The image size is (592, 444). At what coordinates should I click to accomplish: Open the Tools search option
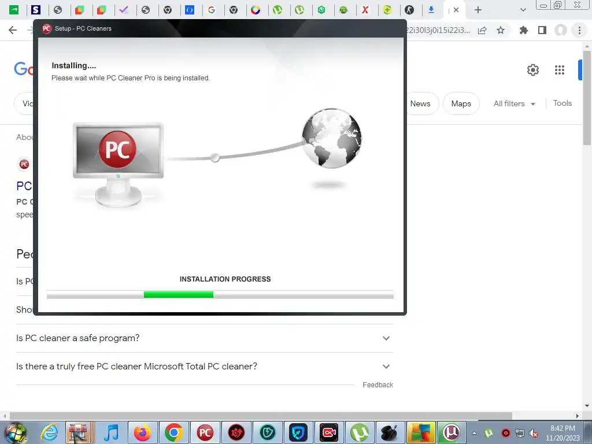click(562, 103)
